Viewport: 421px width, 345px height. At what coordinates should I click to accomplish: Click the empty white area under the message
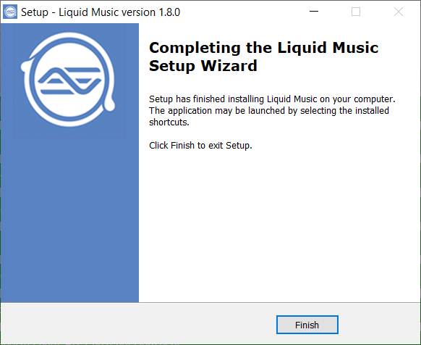pos(279,226)
